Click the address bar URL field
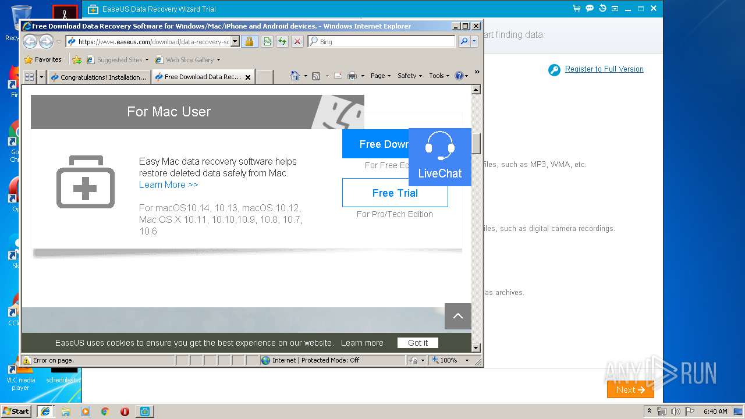Viewport: 745px width, 419px height. point(154,41)
